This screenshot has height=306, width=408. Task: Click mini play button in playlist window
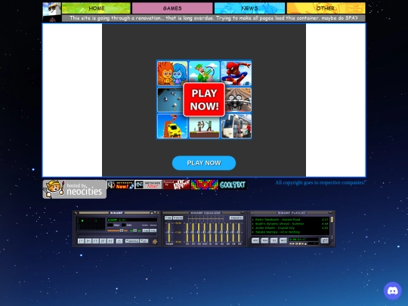tap(293, 243)
